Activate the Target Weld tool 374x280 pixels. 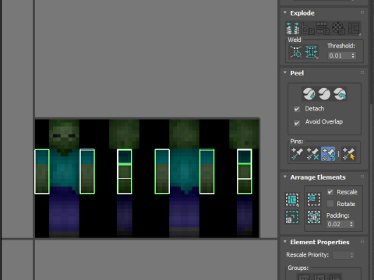tap(296, 51)
